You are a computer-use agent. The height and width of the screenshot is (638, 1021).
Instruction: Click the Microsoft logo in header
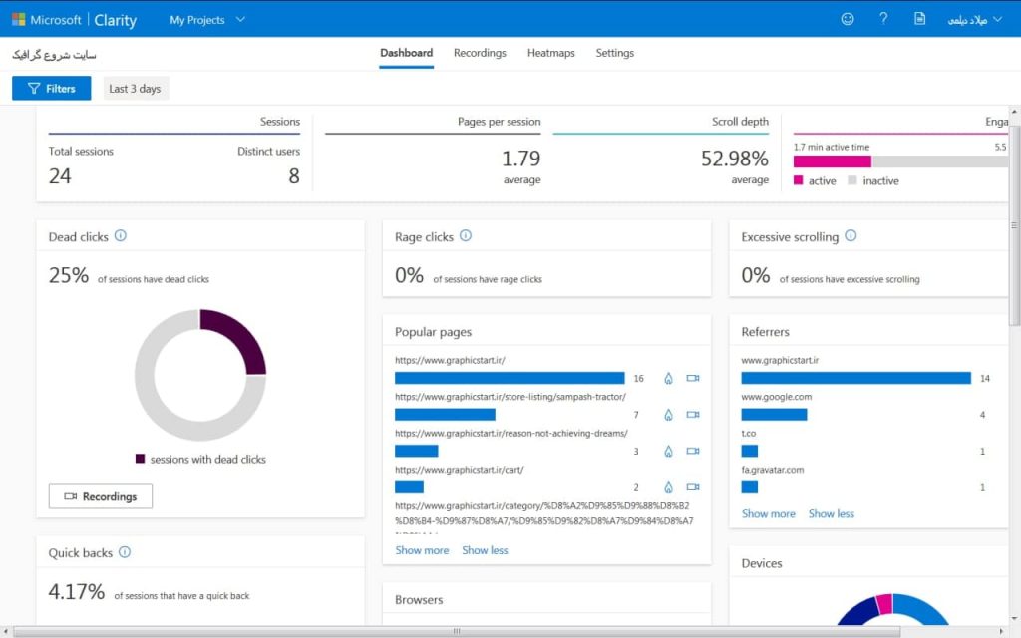[18, 20]
